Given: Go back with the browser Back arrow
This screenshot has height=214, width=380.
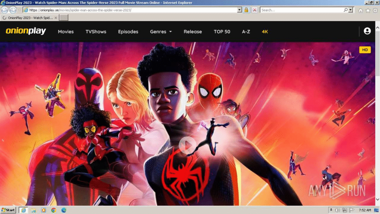Looking at the screenshot, I should (4, 10).
